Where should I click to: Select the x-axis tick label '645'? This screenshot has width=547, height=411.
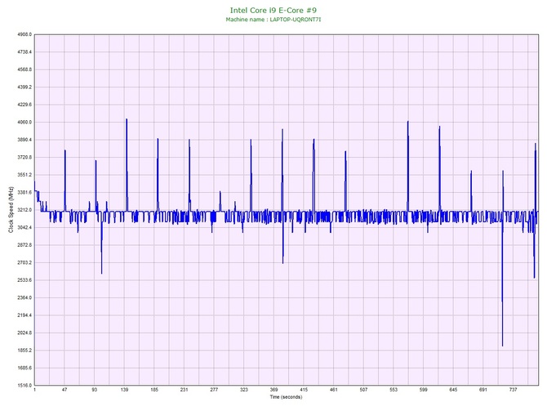453,390
